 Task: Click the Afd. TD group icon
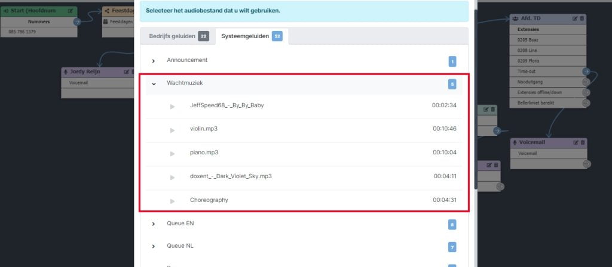click(x=515, y=18)
